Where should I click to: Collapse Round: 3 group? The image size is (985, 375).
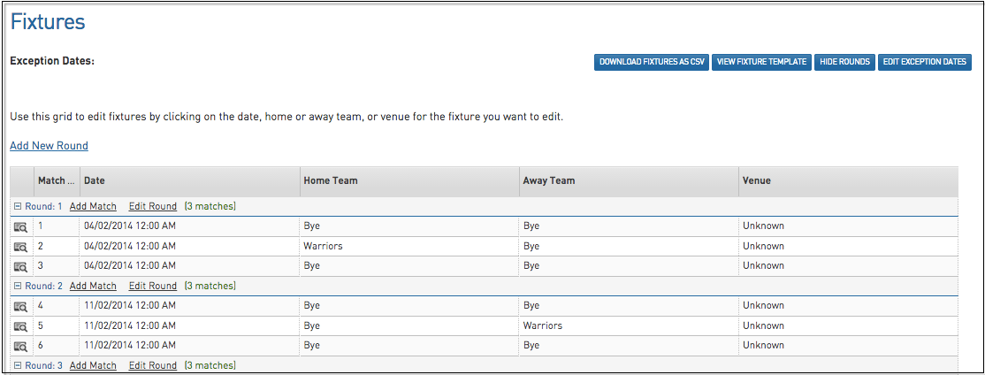18,365
